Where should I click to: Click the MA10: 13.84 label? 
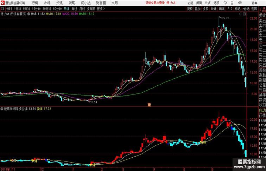[x=53, y=14]
